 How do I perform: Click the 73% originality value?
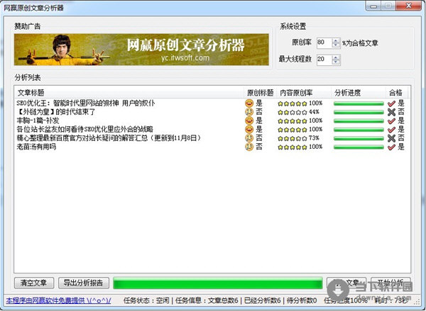(x=314, y=138)
